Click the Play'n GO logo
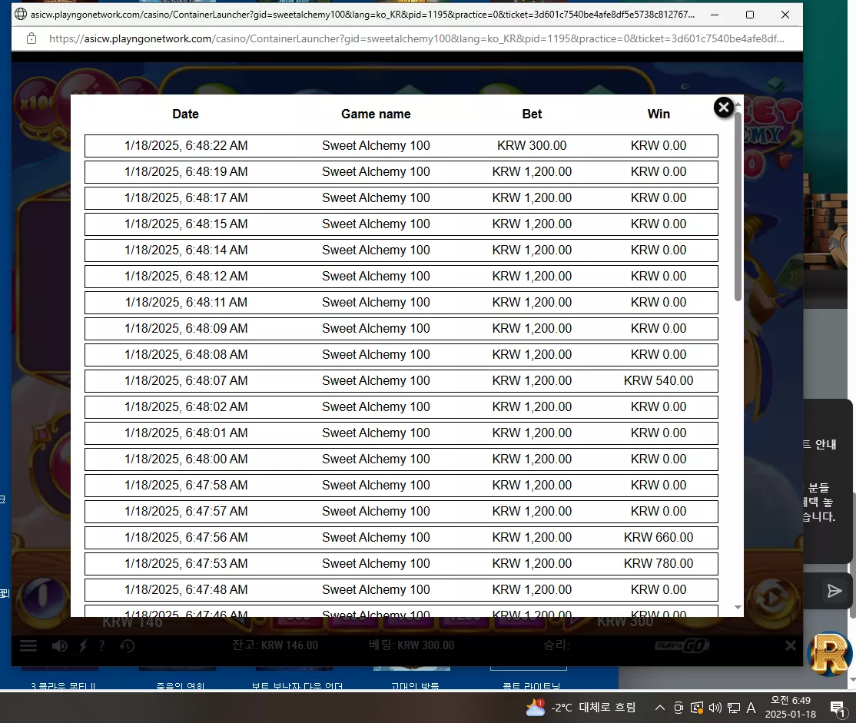The width and height of the screenshot is (856, 723). [682, 646]
